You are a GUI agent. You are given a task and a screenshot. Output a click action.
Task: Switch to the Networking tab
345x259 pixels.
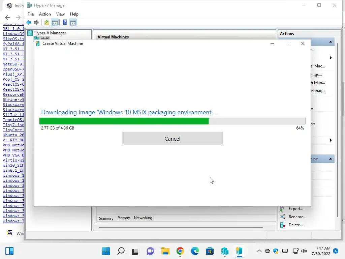pos(143,218)
